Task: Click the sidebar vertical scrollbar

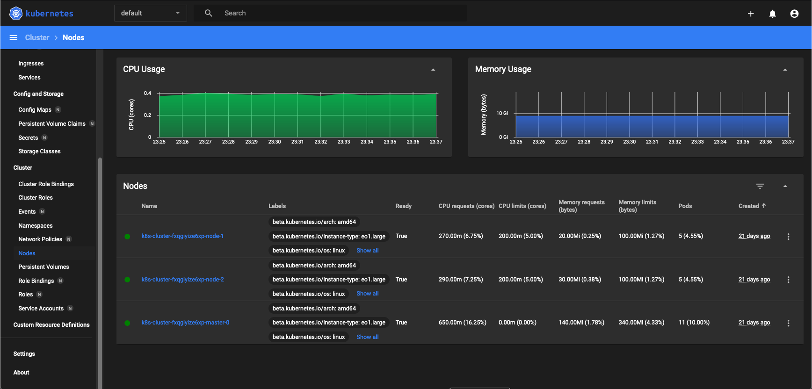Action: [x=100, y=271]
